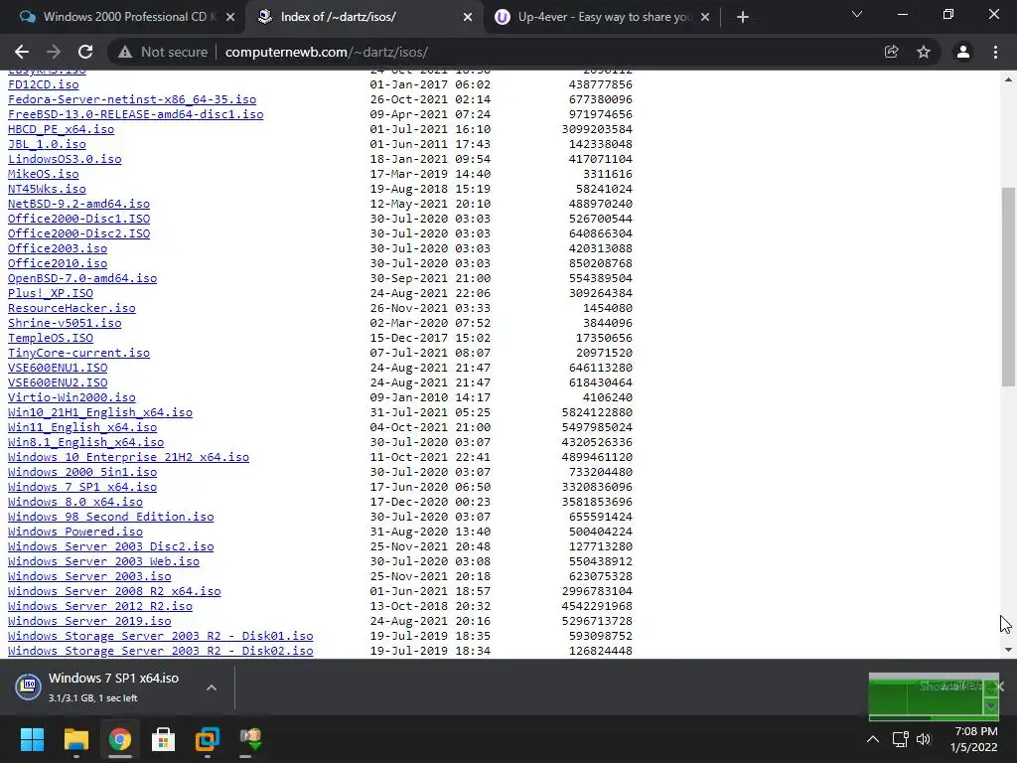The image size is (1017, 763).
Task: Click the volume speaker icon
Action: click(x=924, y=739)
